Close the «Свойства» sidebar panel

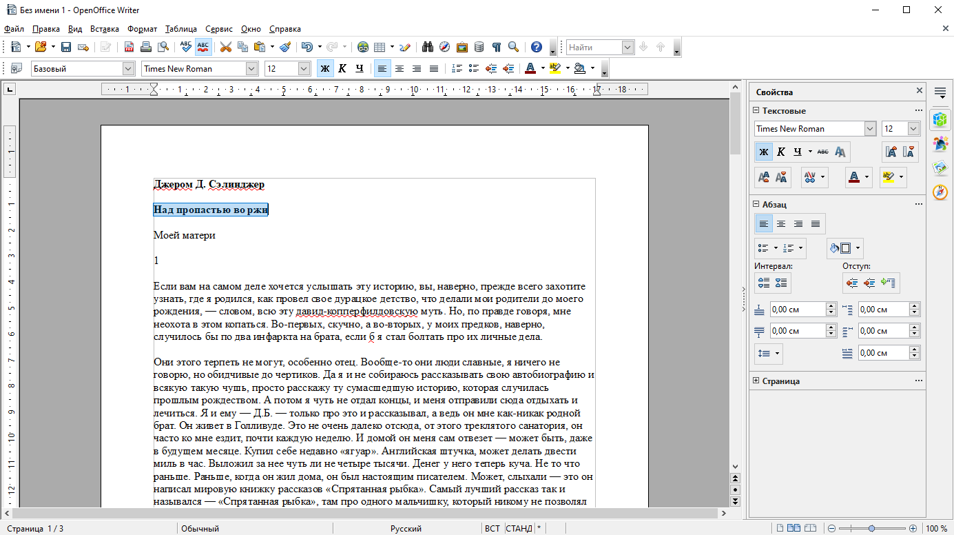(x=919, y=90)
